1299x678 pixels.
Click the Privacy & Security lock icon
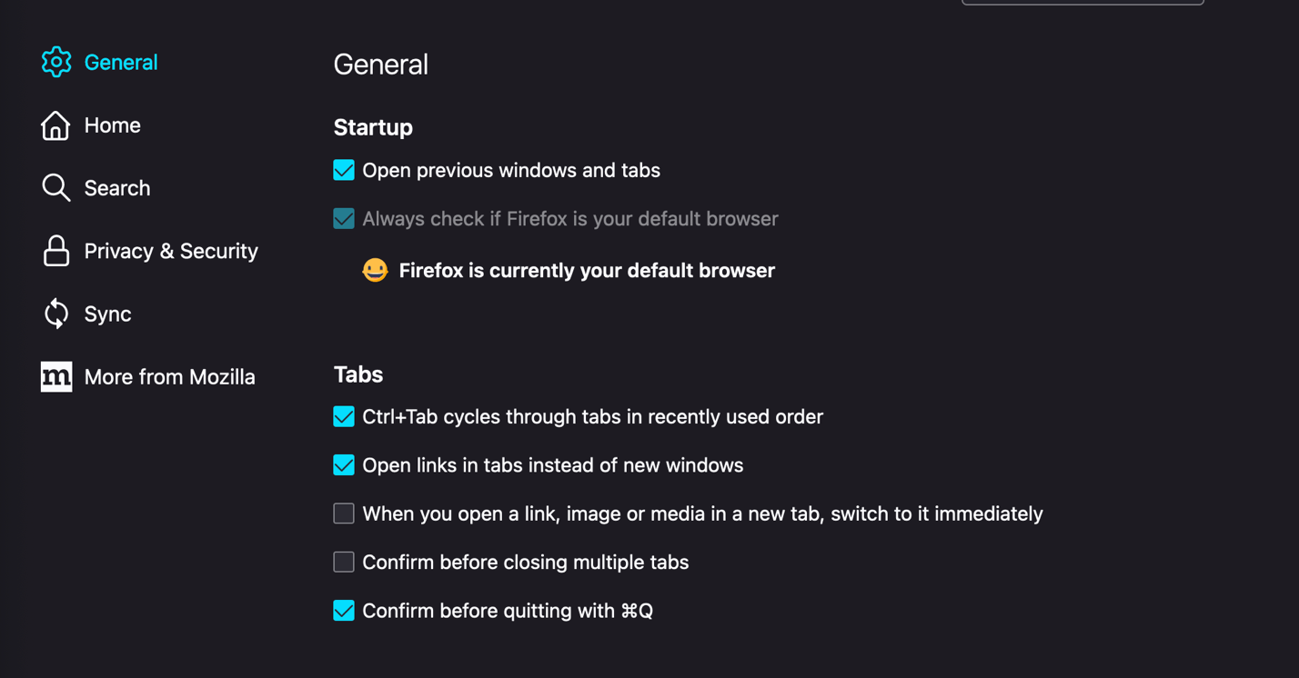pyautogui.click(x=56, y=251)
